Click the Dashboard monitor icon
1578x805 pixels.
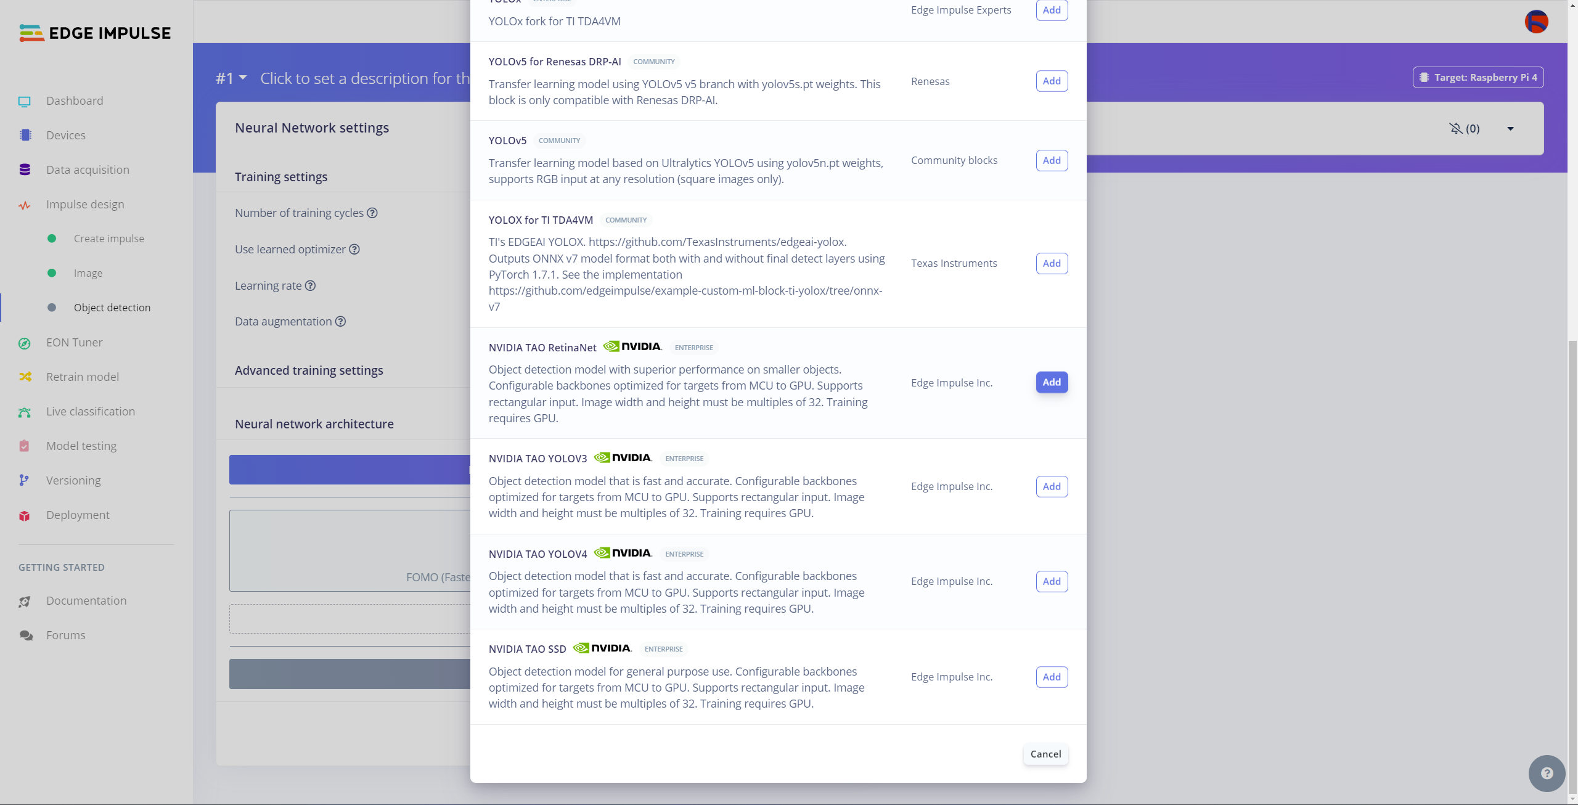(x=25, y=101)
